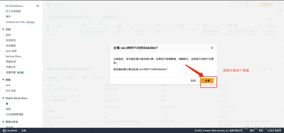Click the refresh volumes button
The image size is (284, 133).
click(x=234, y=5)
